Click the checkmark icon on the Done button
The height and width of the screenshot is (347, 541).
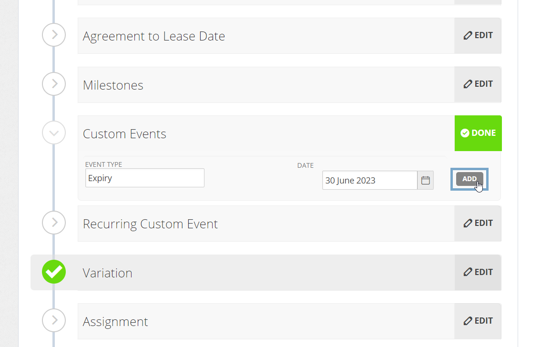point(465,133)
